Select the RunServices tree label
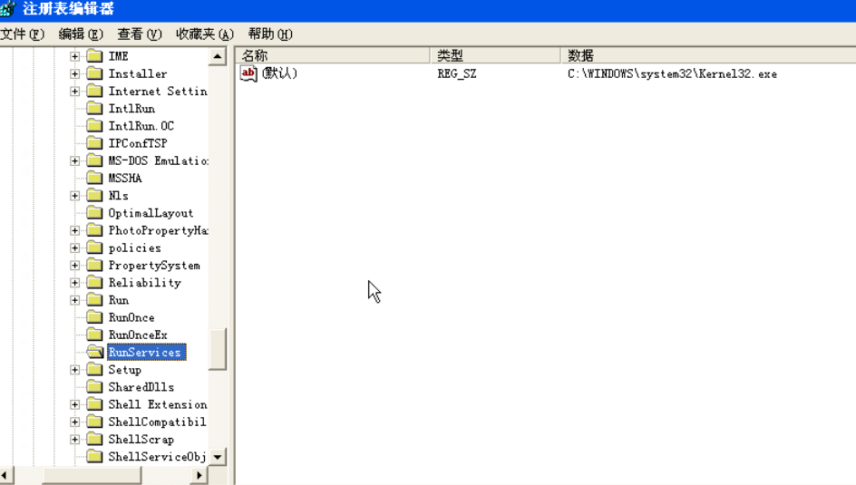Image resolution: width=856 pixels, height=485 pixels. click(x=146, y=353)
